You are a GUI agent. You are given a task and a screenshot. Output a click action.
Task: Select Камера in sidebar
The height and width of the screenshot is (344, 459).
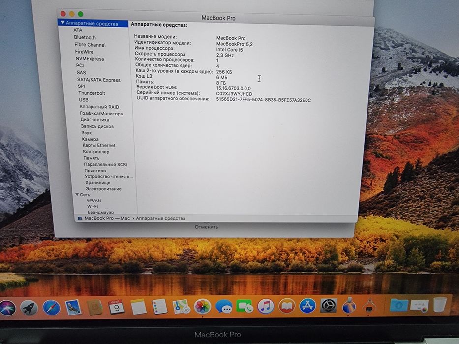(x=90, y=139)
